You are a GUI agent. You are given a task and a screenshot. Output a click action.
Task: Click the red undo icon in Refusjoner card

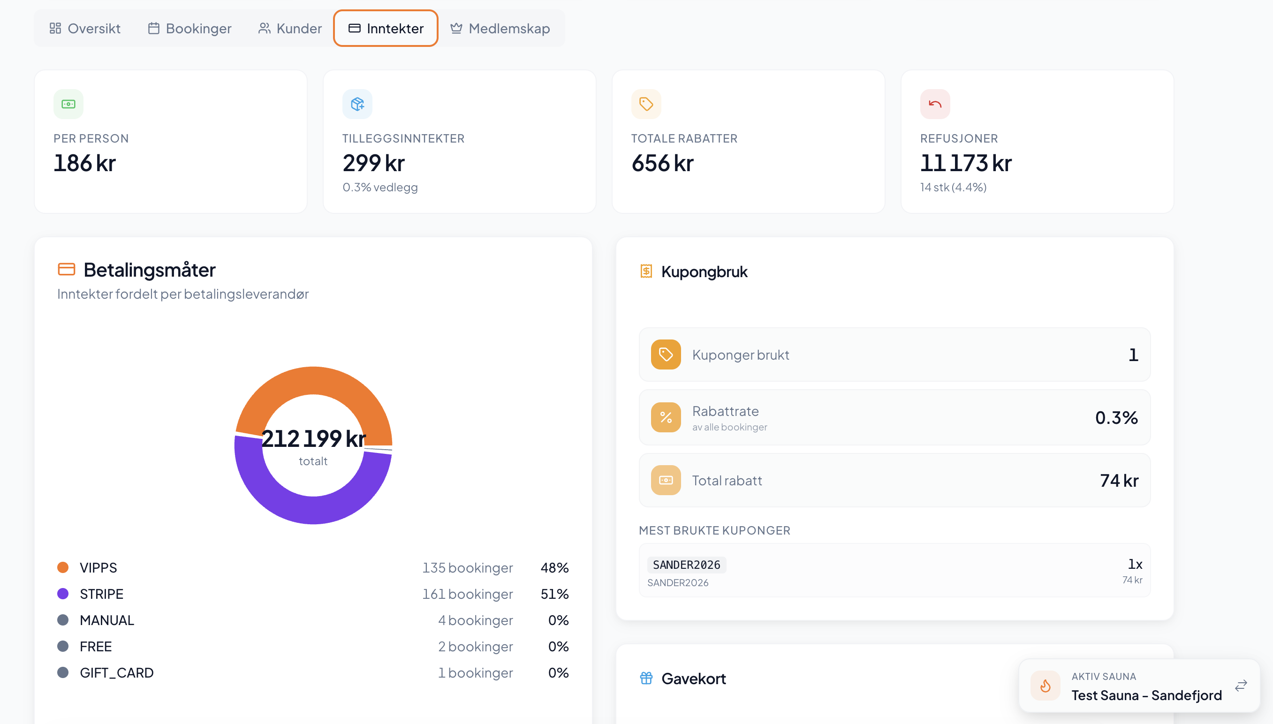935,104
